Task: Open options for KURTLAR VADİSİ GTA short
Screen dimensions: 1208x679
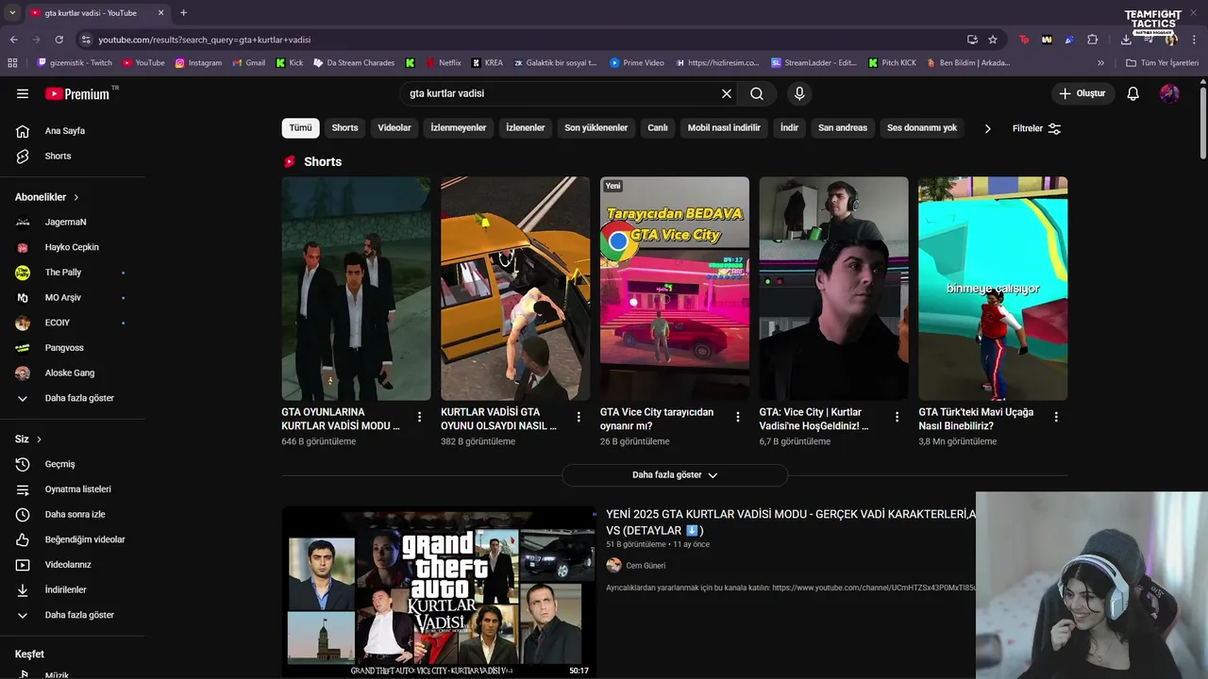Action: (x=579, y=417)
